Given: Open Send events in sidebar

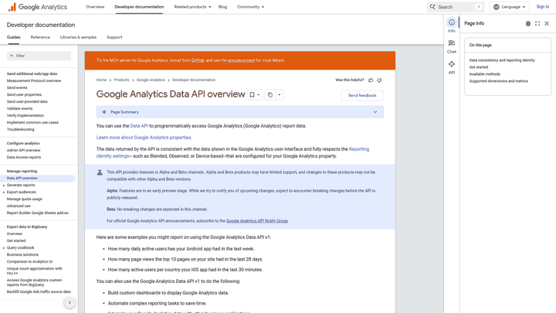Looking at the screenshot, I should pyautogui.click(x=17, y=87).
